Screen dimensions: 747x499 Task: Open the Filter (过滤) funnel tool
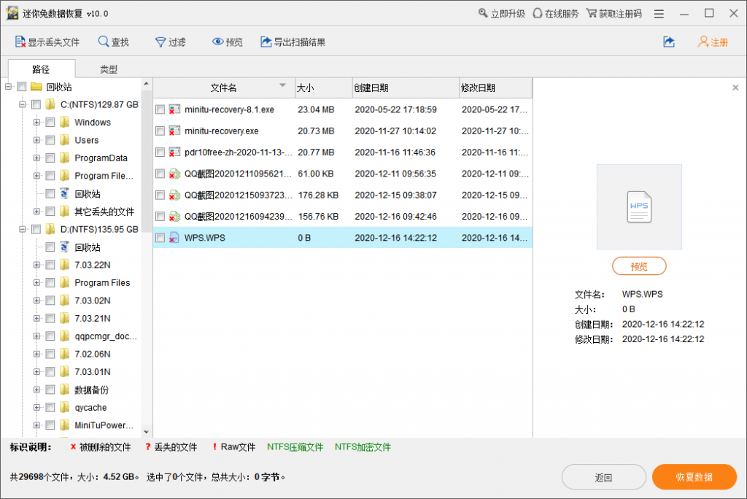(x=160, y=42)
